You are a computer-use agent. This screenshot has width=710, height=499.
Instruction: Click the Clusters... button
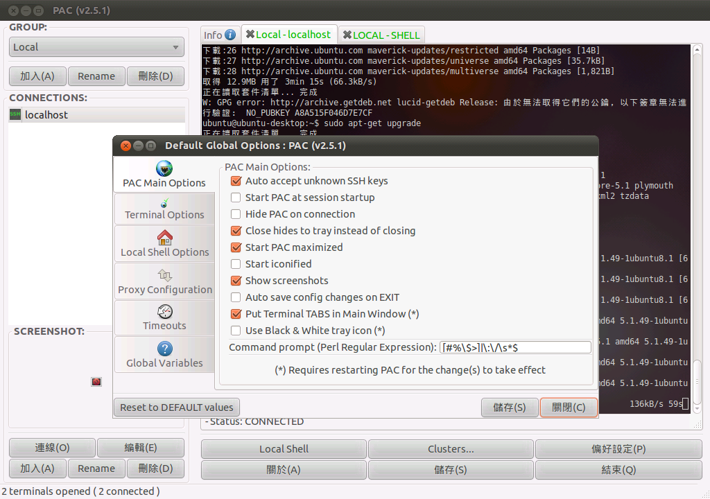point(451,448)
